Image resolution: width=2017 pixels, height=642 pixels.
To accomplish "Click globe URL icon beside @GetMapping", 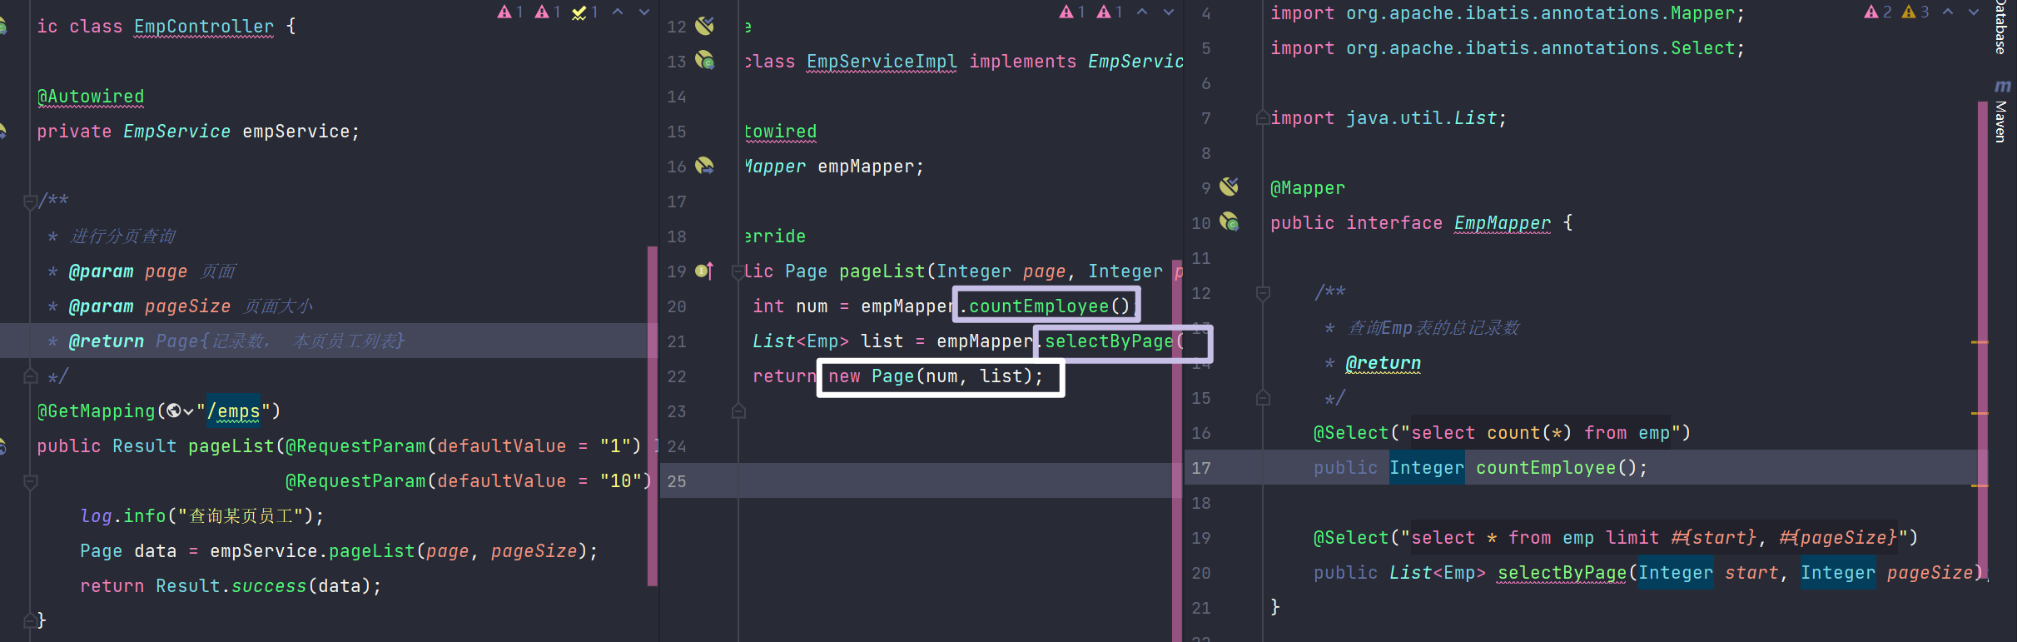I will [174, 411].
